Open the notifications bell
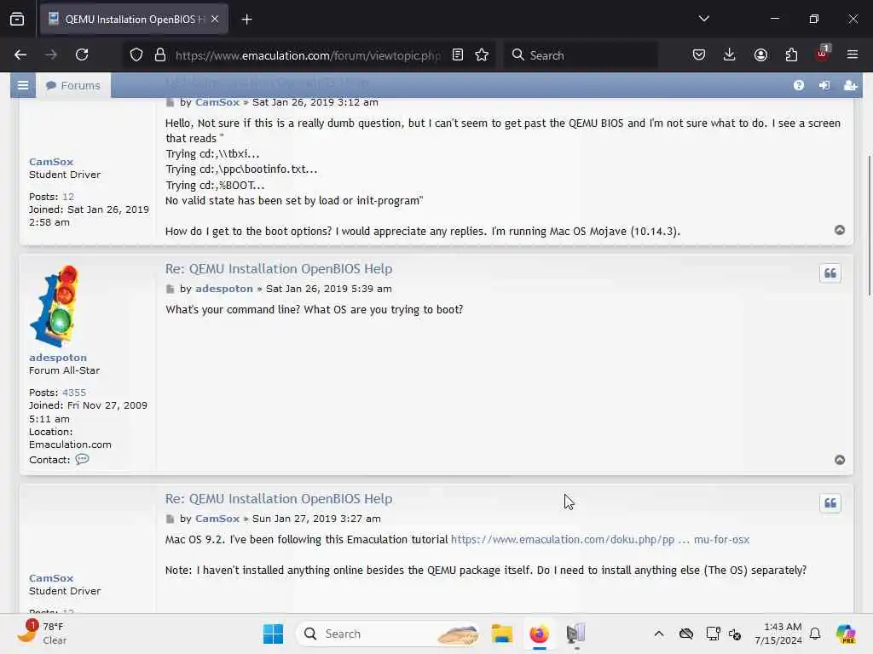This screenshot has height=654, width=873. [815, 634]
